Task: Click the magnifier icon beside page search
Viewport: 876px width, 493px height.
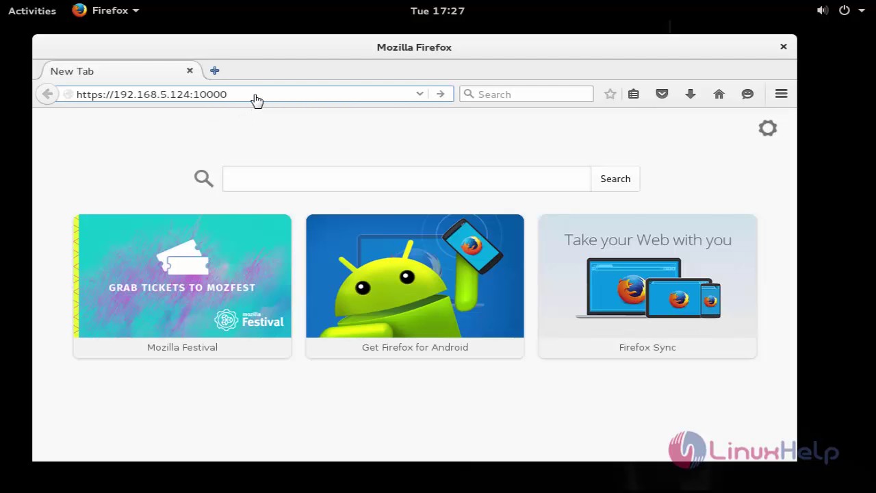Action: (203, 179)
